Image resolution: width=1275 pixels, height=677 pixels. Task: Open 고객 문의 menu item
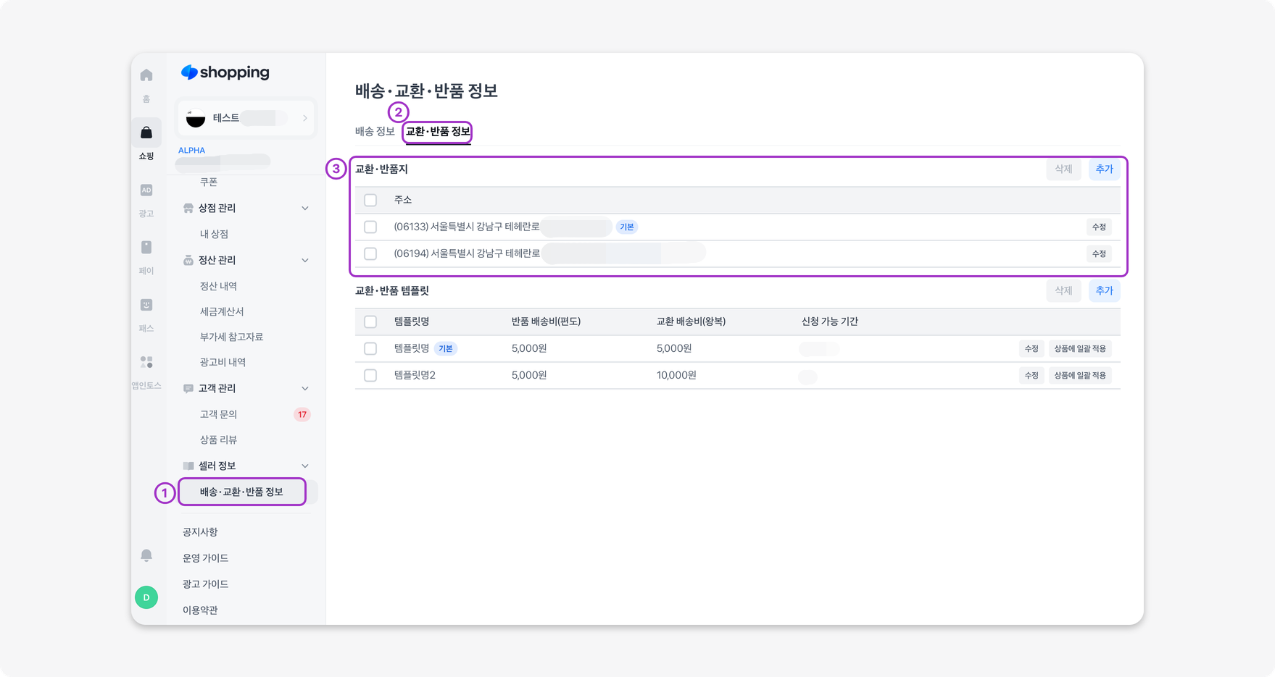point(219,415)
